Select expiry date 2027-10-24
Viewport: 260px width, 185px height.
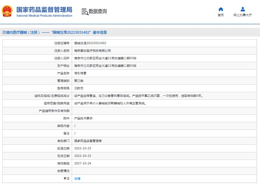(83, 163)
